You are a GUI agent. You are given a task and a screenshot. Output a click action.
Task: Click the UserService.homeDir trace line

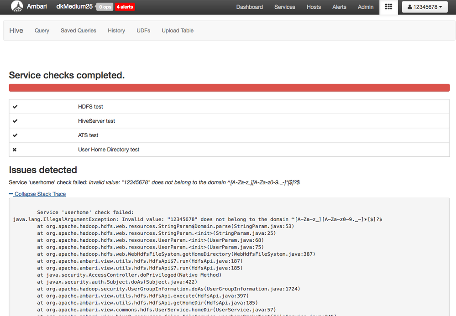click(x=156, y=310)
